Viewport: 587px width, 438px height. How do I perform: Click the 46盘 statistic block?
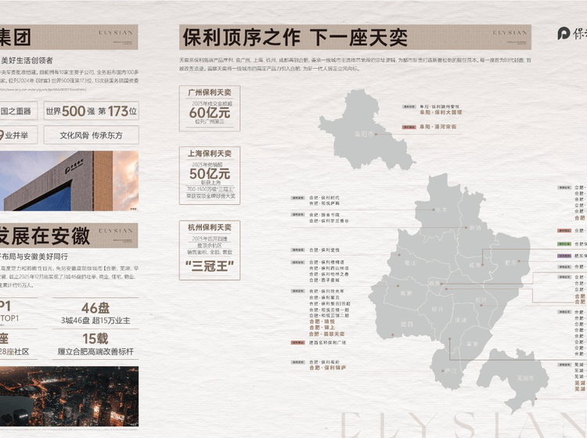[x=95, y=313]
